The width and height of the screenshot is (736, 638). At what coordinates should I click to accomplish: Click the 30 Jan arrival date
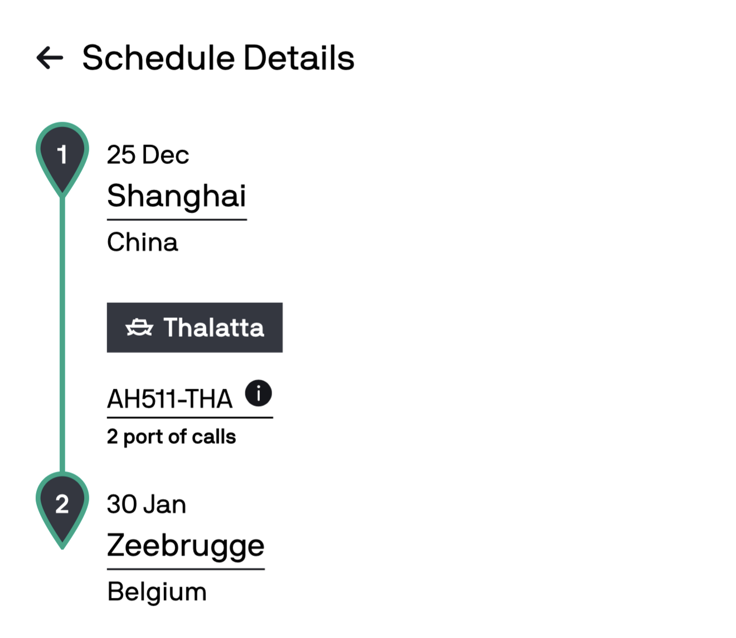tap(146, 504)
